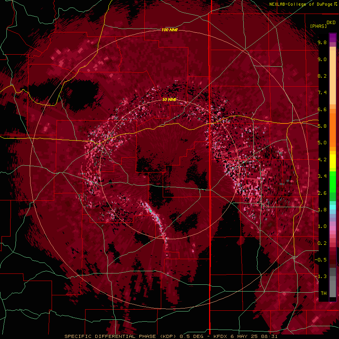
Task: Click the TH threshold label on the scale
Action: tap(324, 293)
